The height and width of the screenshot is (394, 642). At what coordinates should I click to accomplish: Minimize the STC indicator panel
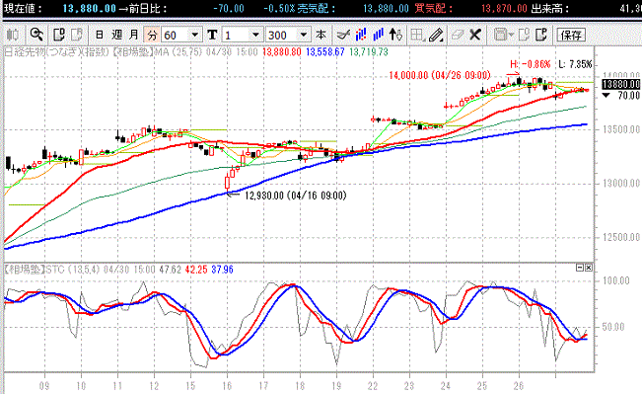[580, 268]
